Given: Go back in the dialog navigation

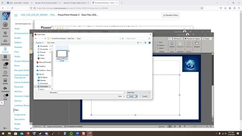Looking at the screenshot, I should [x=36, y=39].
